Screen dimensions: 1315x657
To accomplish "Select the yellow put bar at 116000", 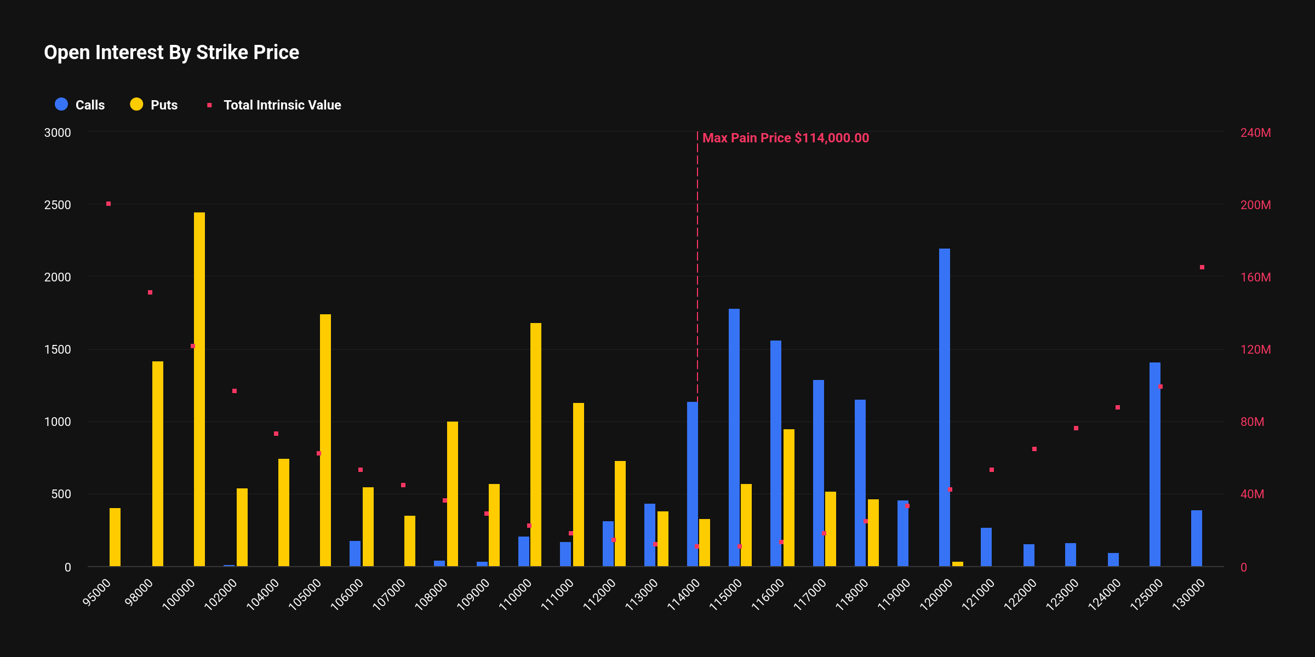I will tap(789, 498).
